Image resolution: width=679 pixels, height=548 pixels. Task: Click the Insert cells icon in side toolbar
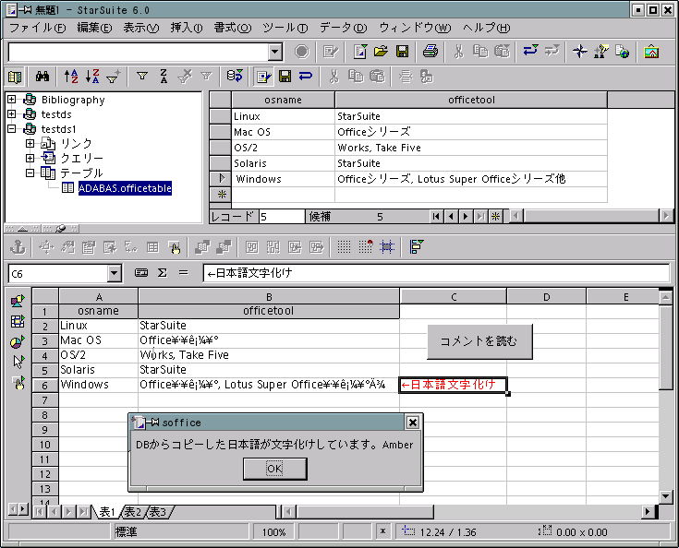(18, 321)
